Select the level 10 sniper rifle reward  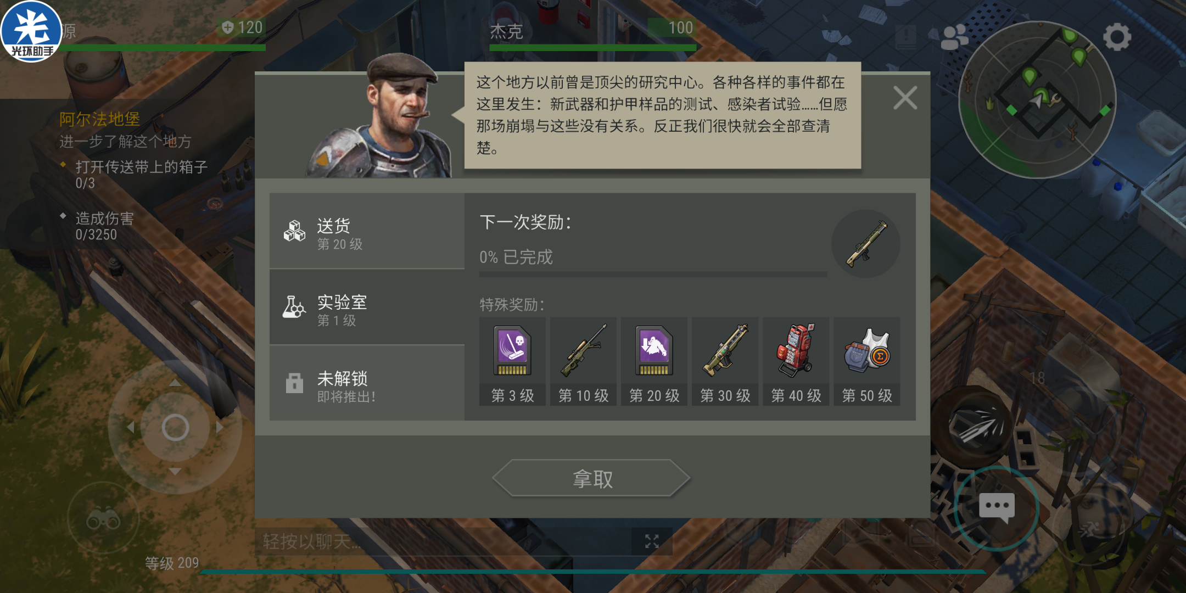click(x=583, y=361)
